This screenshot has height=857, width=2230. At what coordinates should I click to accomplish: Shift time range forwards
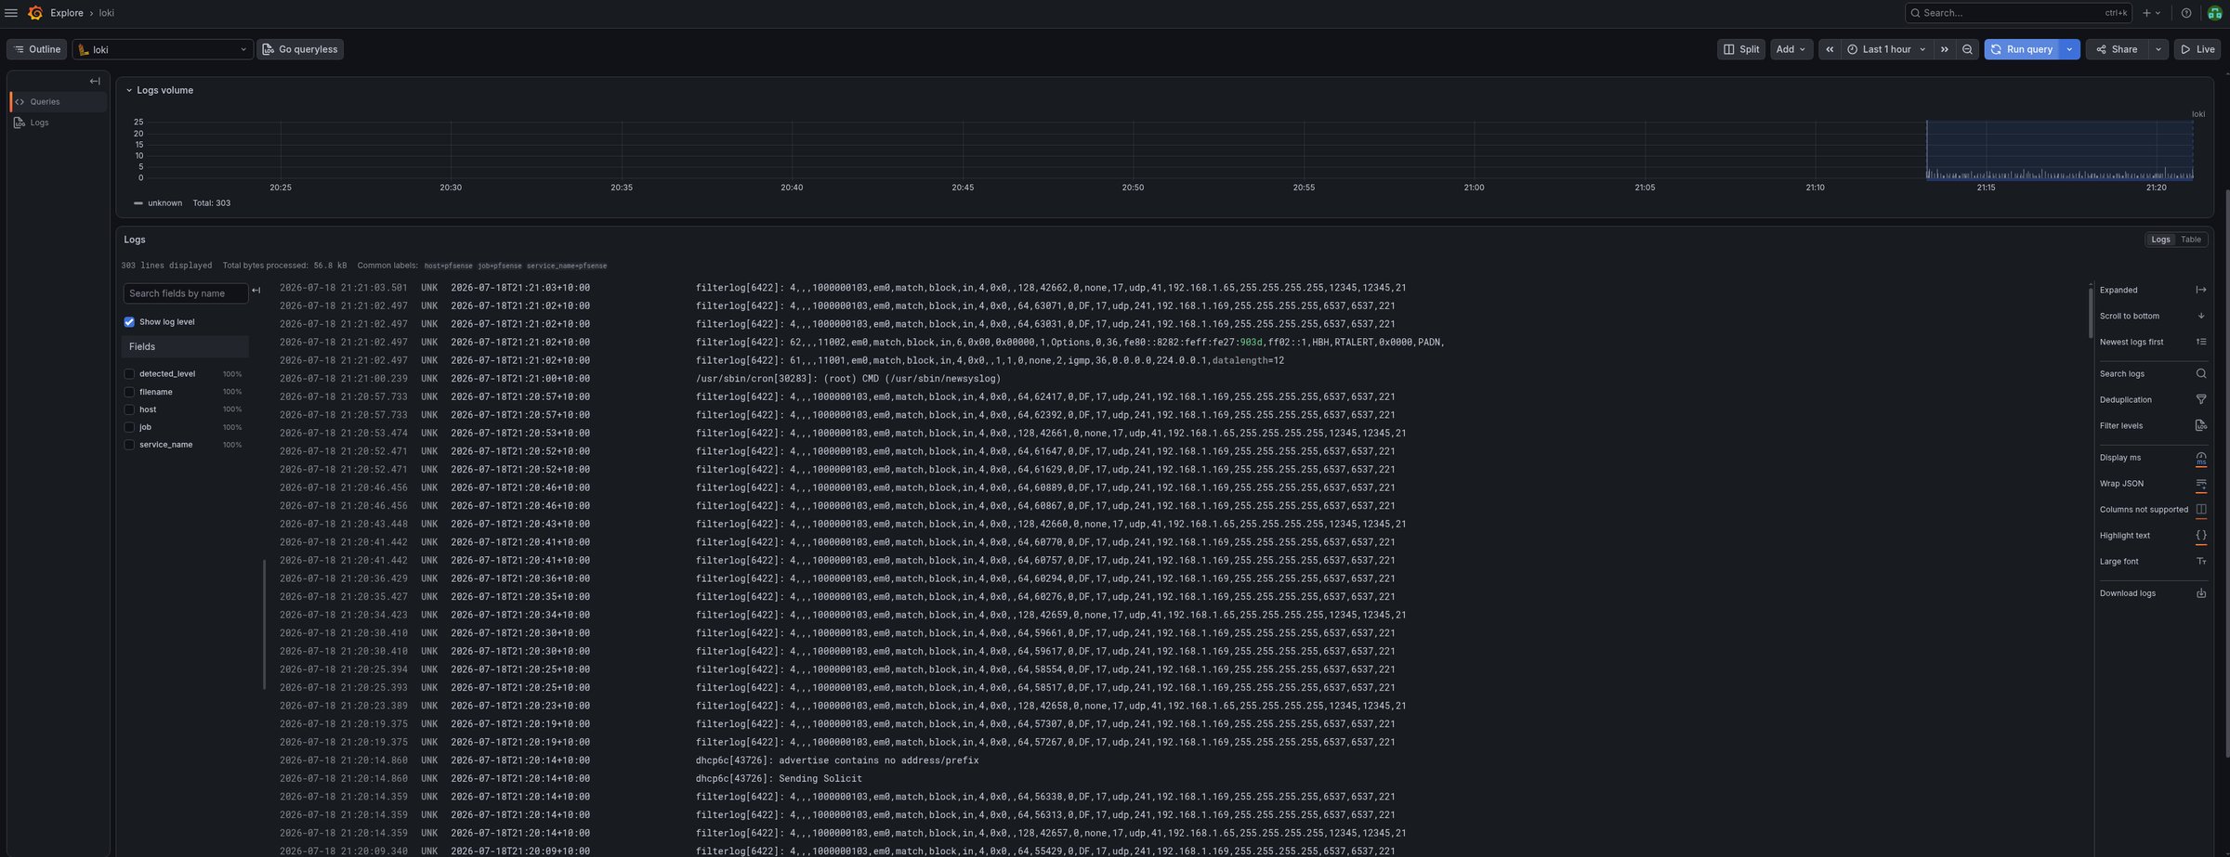1944,49
